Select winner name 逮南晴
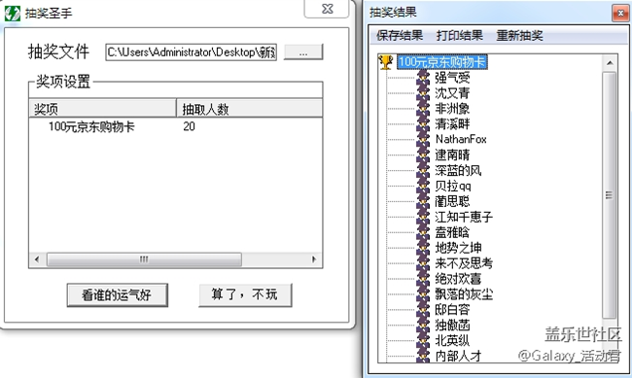This screenshot has height=378, width=632. tap(452, 155)
